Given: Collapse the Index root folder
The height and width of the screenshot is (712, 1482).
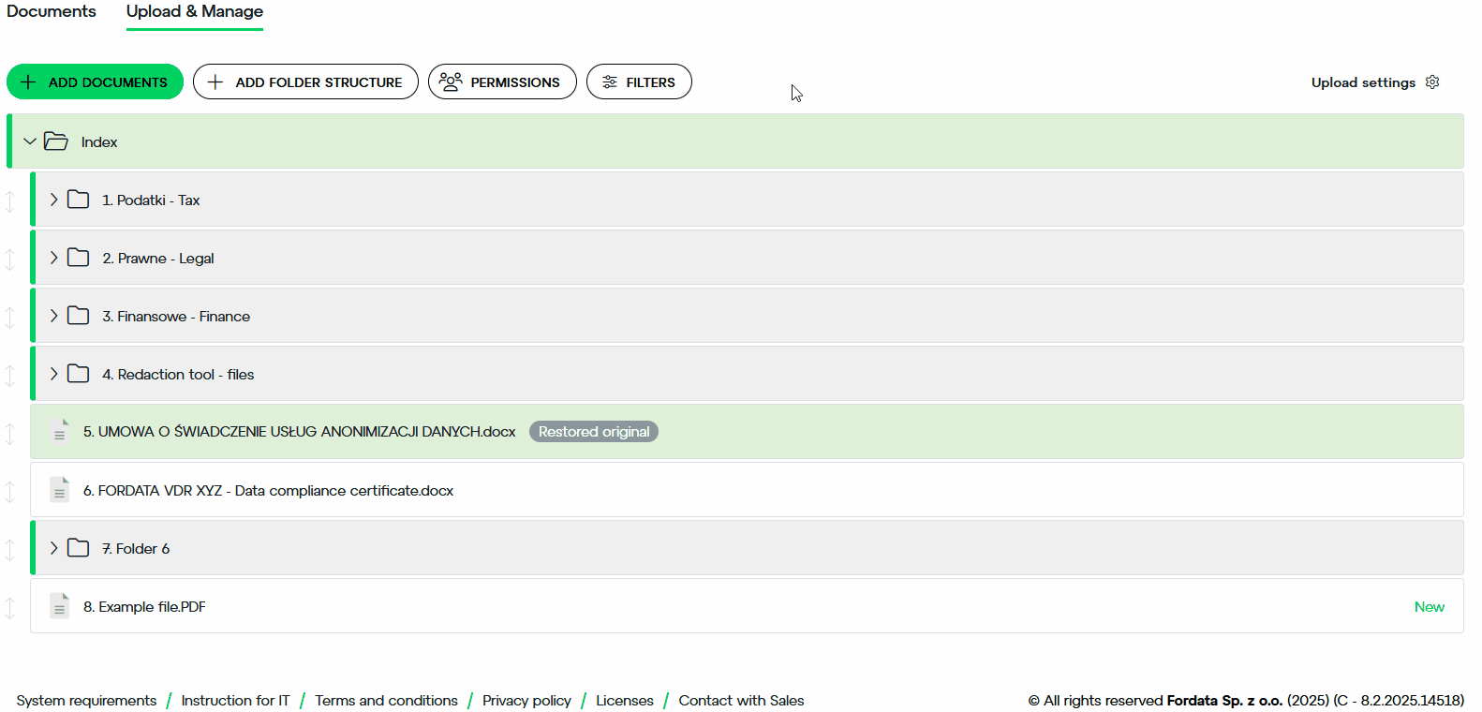Looking at the screenshot, I should coord(30,141).
